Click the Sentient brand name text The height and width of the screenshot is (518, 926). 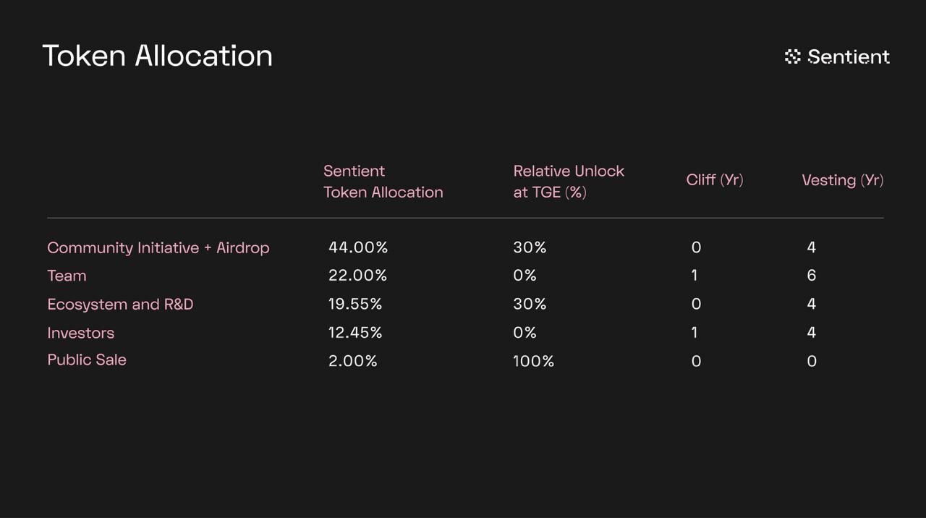(848, 56)
